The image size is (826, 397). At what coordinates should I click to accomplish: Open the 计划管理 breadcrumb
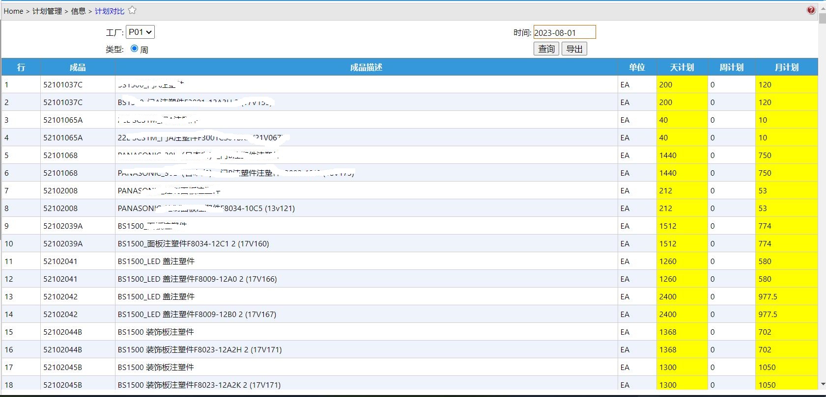click(47, 11)
